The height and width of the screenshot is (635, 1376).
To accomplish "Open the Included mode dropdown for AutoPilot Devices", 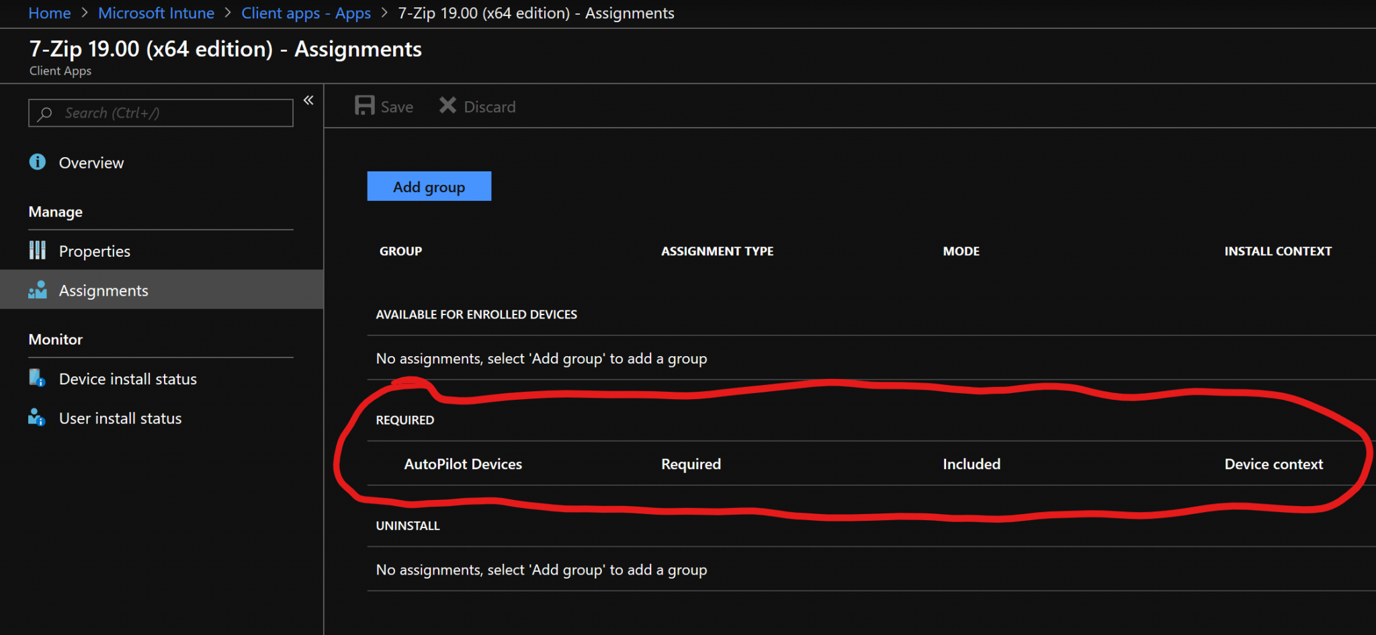I will (x=971, y=464).
